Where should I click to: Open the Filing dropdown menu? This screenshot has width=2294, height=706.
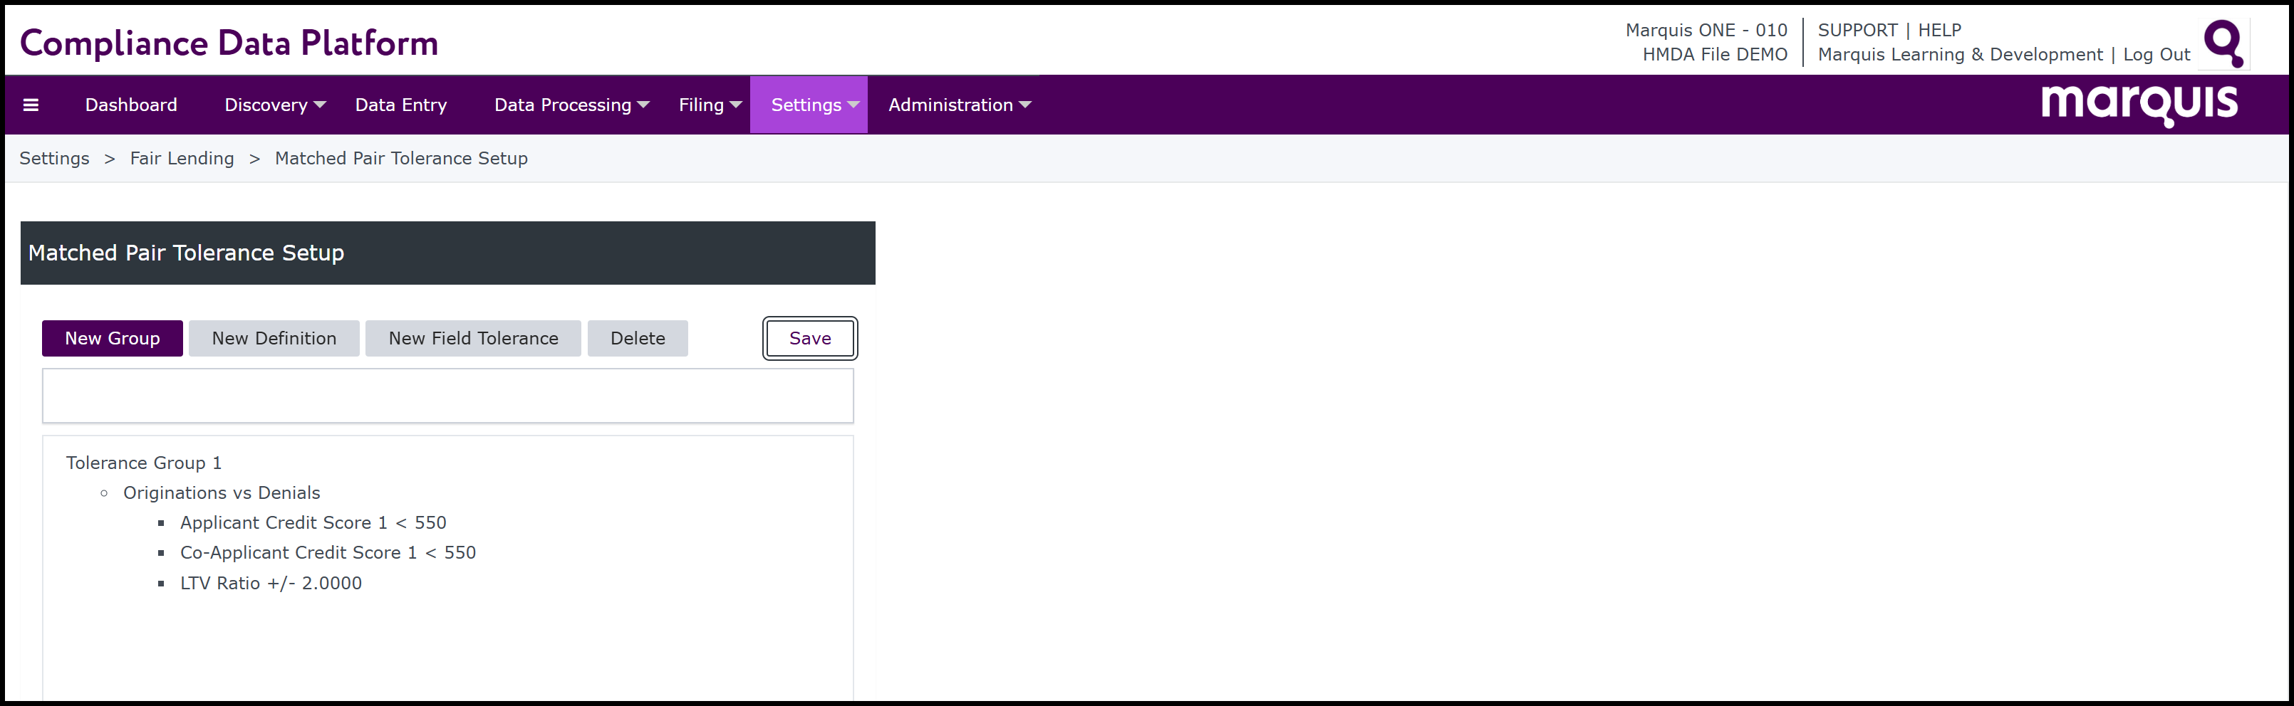pos(710,105)
